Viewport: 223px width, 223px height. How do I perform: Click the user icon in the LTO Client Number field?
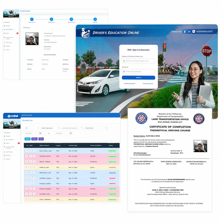(124, 61)
